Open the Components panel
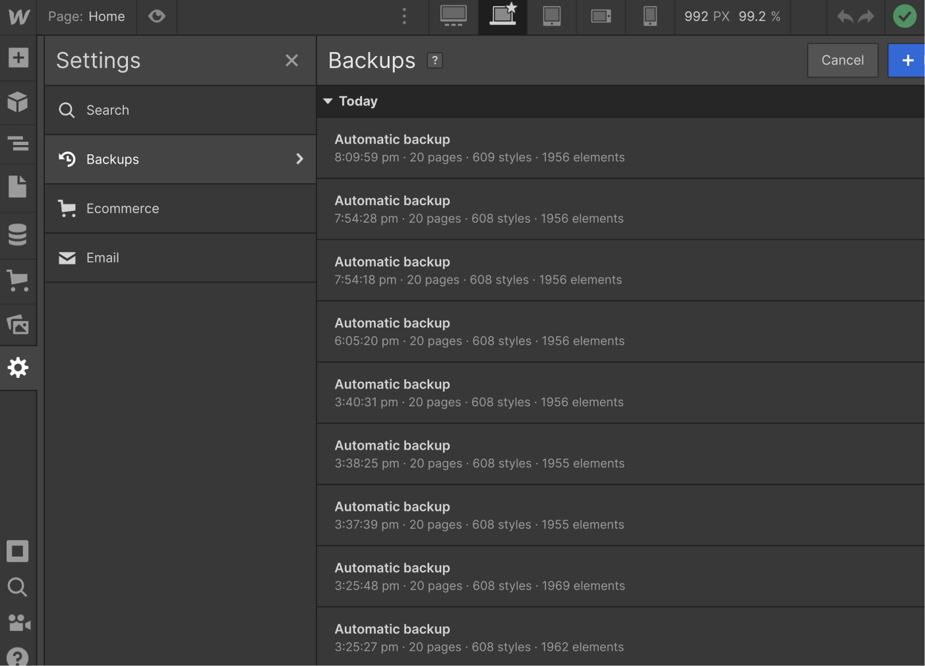This screenshot has height=666, width=925. click(x=18, y=102)
